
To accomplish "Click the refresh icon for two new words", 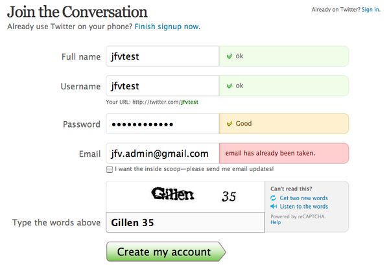I will [273, 198].
